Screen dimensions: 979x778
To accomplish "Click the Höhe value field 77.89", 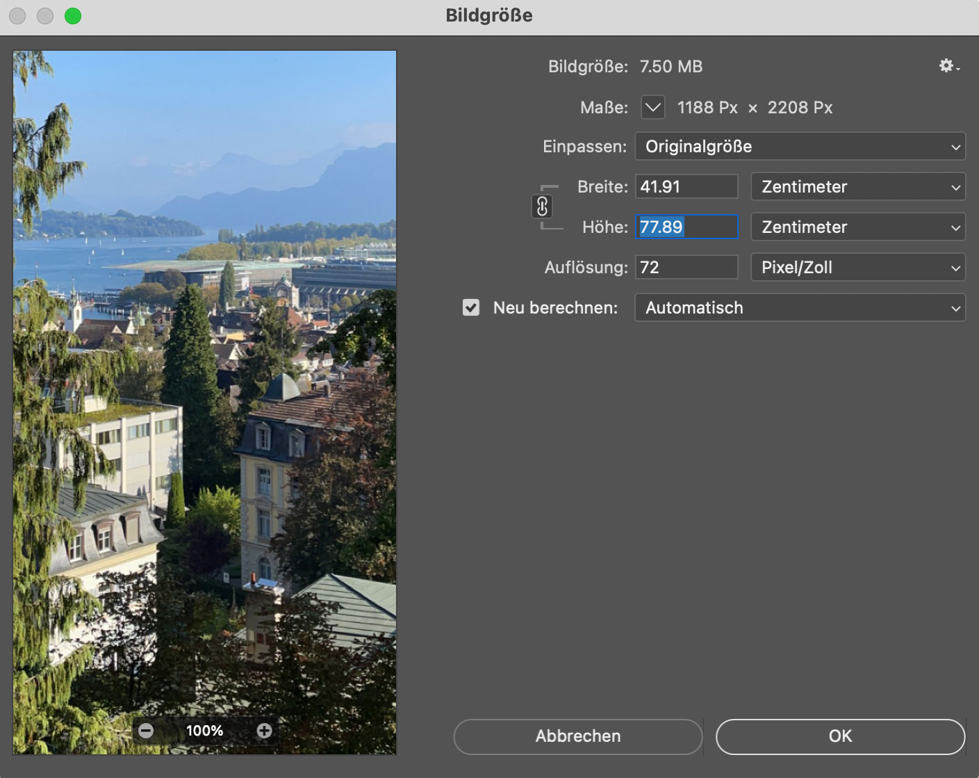I will click(686, 227).
